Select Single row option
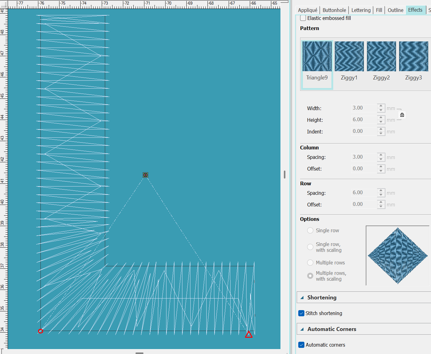The height and width of the screenshot is (354, 431). point(310,230)
